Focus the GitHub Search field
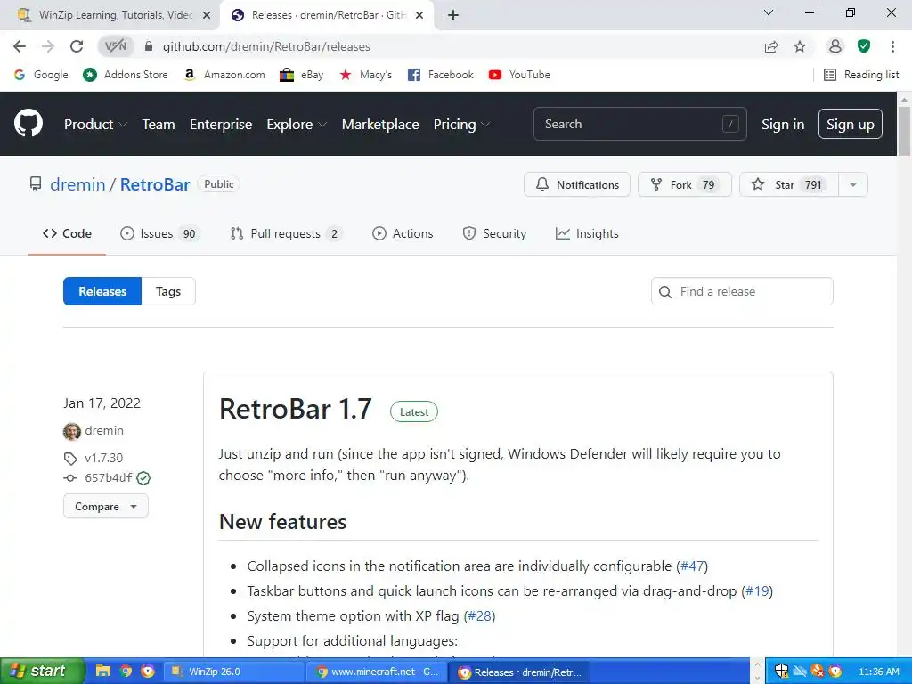Viewport: 912px width, 684px height. (x=639, y=124)
